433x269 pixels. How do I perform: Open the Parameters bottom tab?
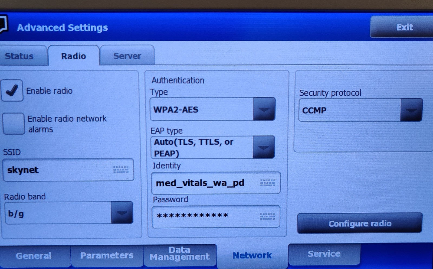pyautogui.click(x=107, y=255)
